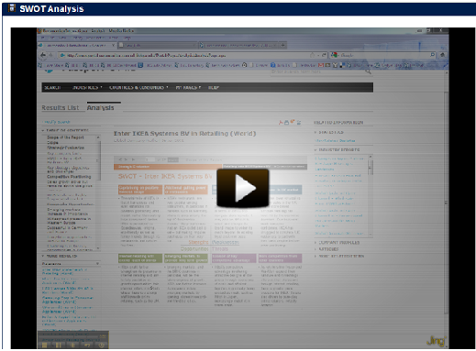Click the print icon above report title
The height and width of the screenshot is (351, 476).
(286, 123)
